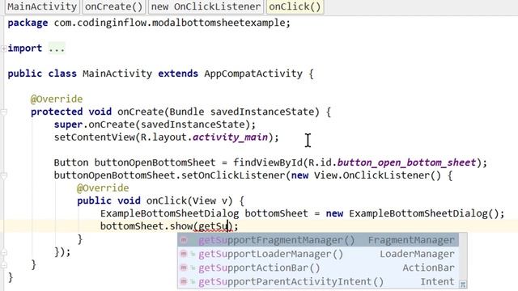Collapse the setOnClickListener fold marker

[3, 176]
